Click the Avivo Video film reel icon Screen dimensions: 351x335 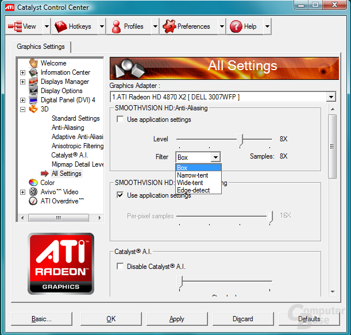[33, 192]
